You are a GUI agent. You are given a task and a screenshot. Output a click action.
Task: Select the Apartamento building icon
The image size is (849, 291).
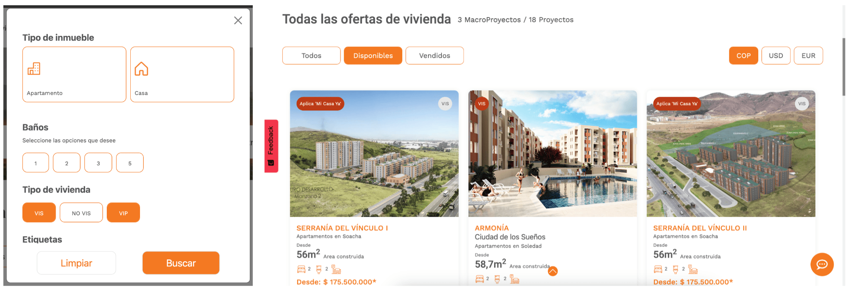(x=34, y=69)
